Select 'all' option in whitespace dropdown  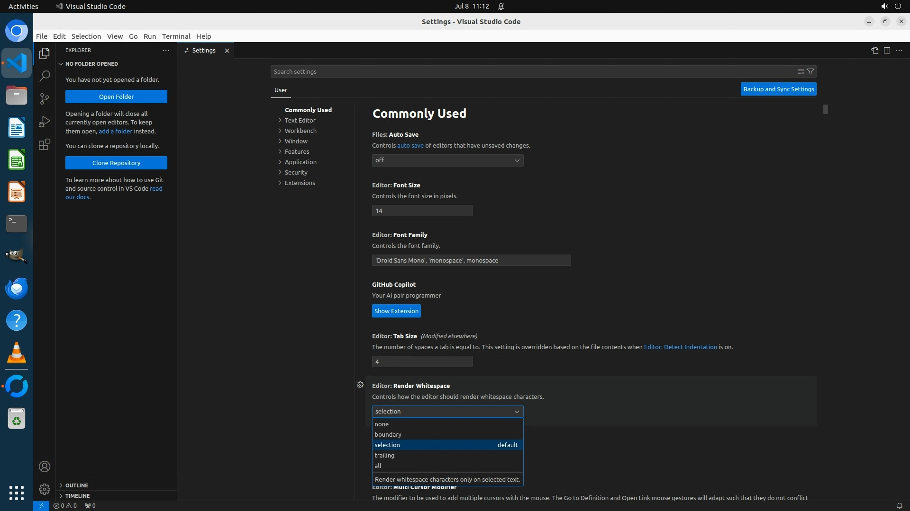378,466
